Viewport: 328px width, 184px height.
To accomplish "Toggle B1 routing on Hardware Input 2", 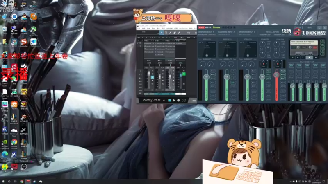I will tap(233, 83).
